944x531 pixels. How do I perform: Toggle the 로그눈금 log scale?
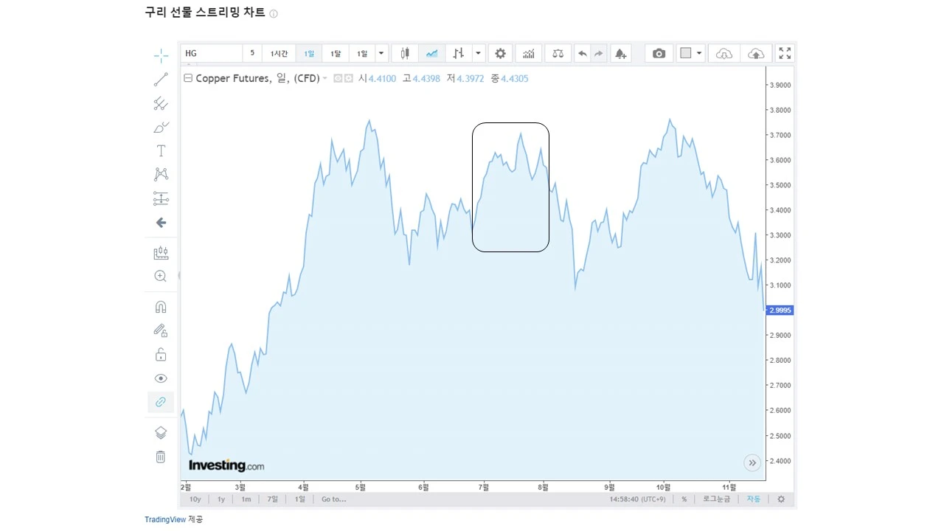[x=716, y=499]
